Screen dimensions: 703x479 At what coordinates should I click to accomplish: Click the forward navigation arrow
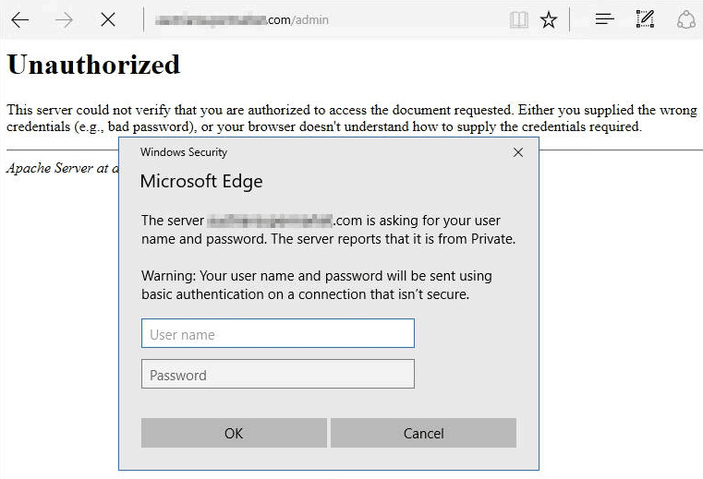click(x=64, y=19)
